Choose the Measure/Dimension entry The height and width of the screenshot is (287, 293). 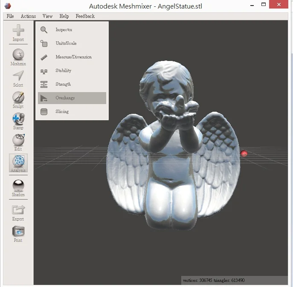coord(72,57)
